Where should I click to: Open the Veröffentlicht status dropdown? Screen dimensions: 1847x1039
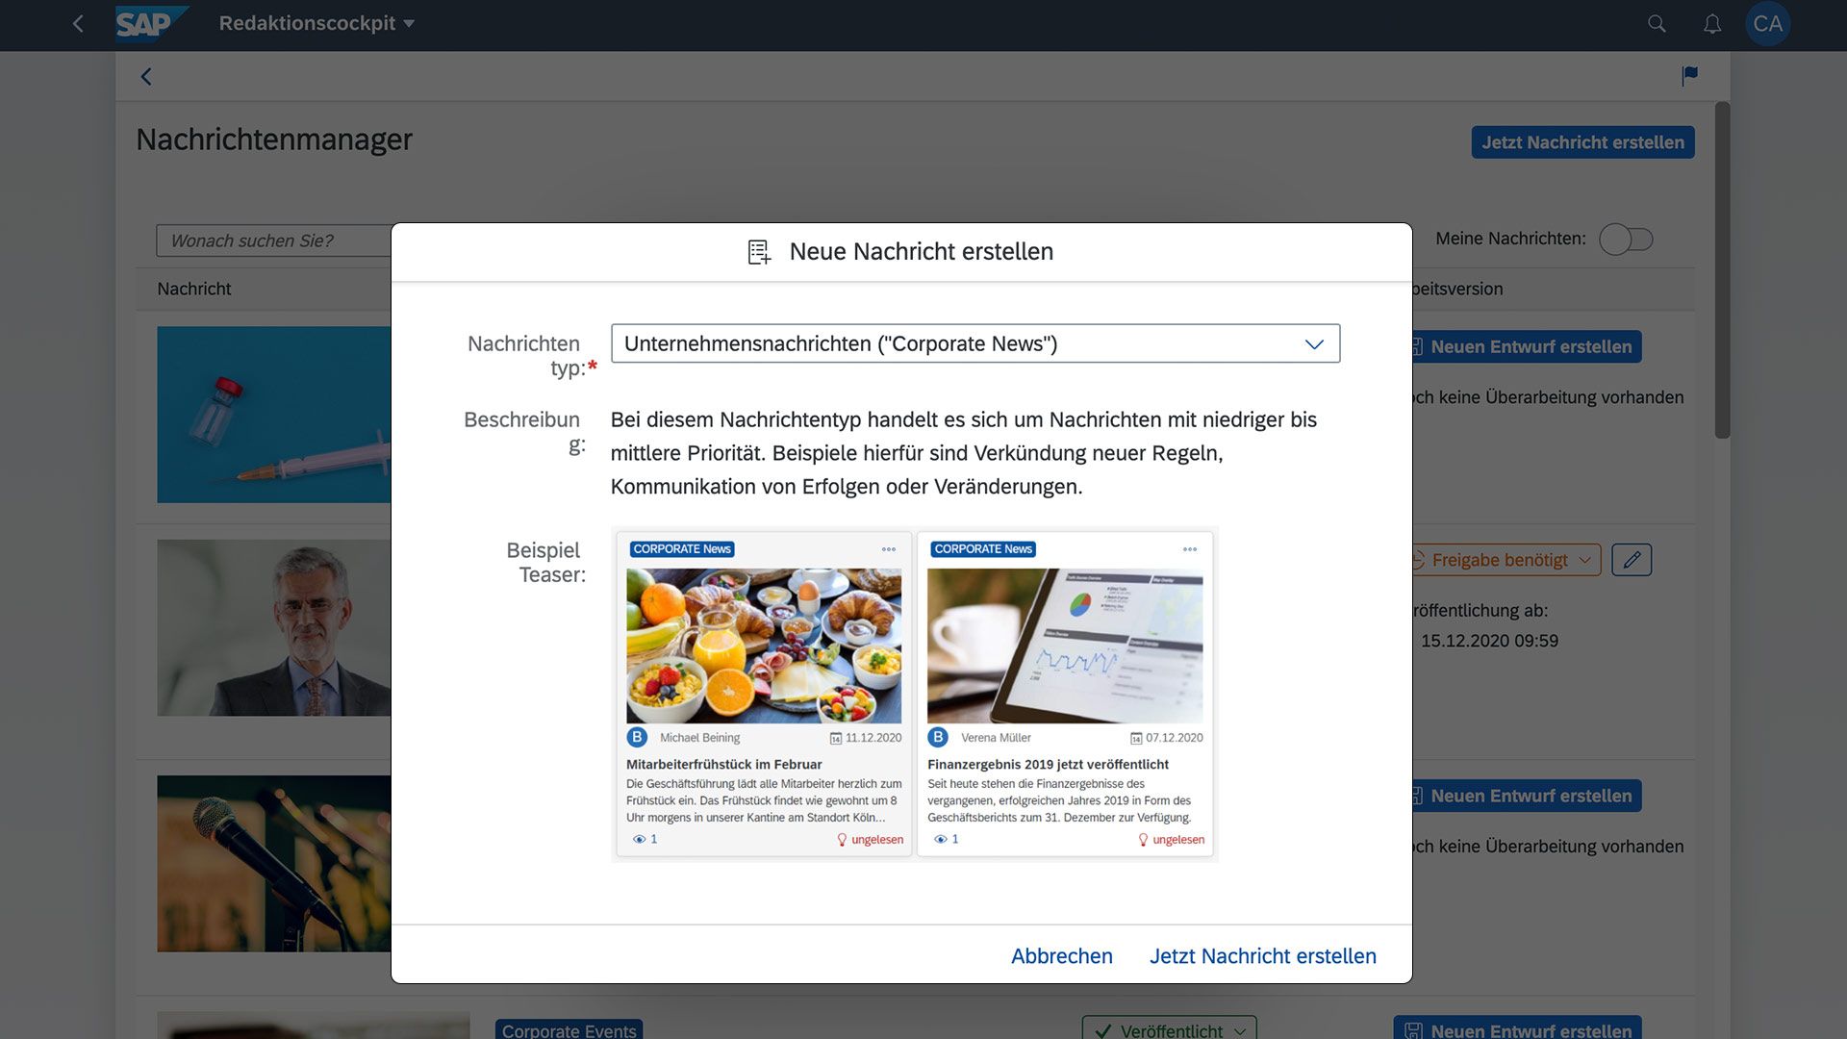pyautogui.click(x=1240, y=1030)
